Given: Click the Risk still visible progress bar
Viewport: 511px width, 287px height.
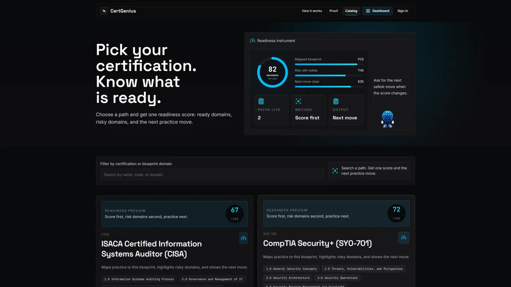Looking at the screenshot, I should click(x=329, y=75).
